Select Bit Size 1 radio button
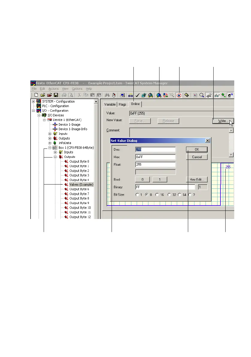This screenshot has height=357, width=251. click(137, 195)
